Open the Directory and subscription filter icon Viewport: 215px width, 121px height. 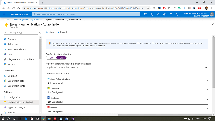(x=152, y=14)
